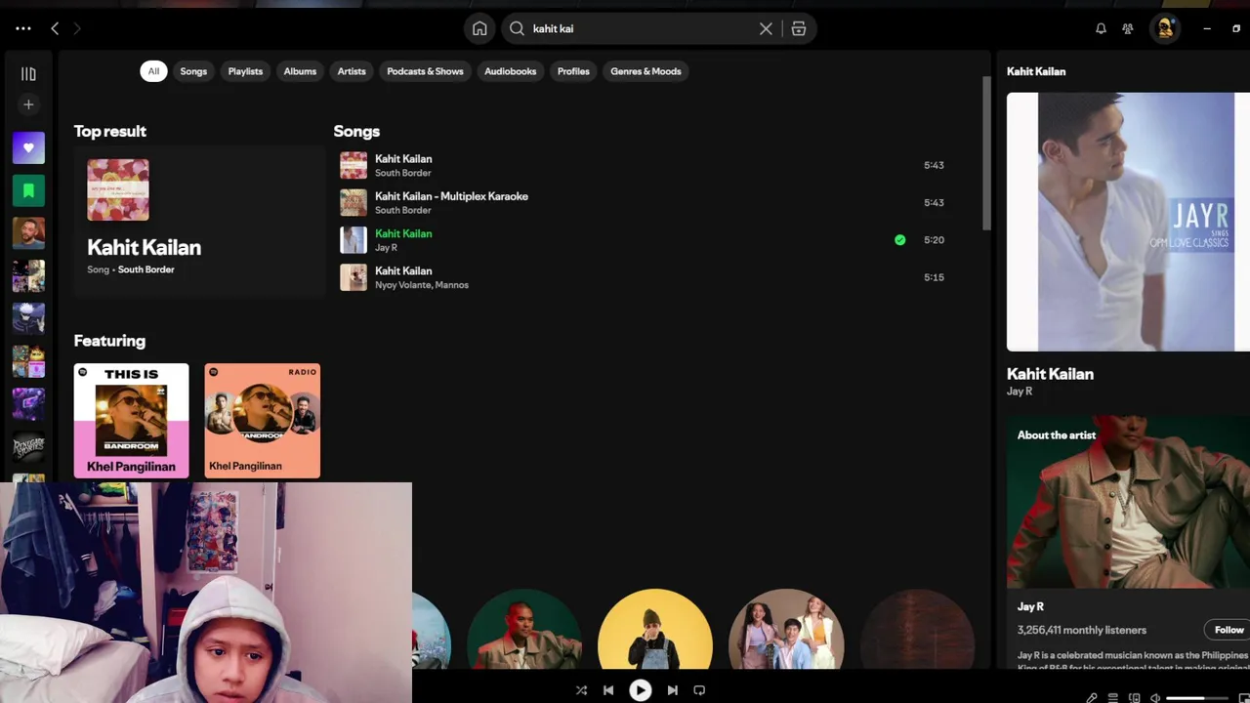Open the Home page
Viewport: 1250px width, 703px height.
479,28
